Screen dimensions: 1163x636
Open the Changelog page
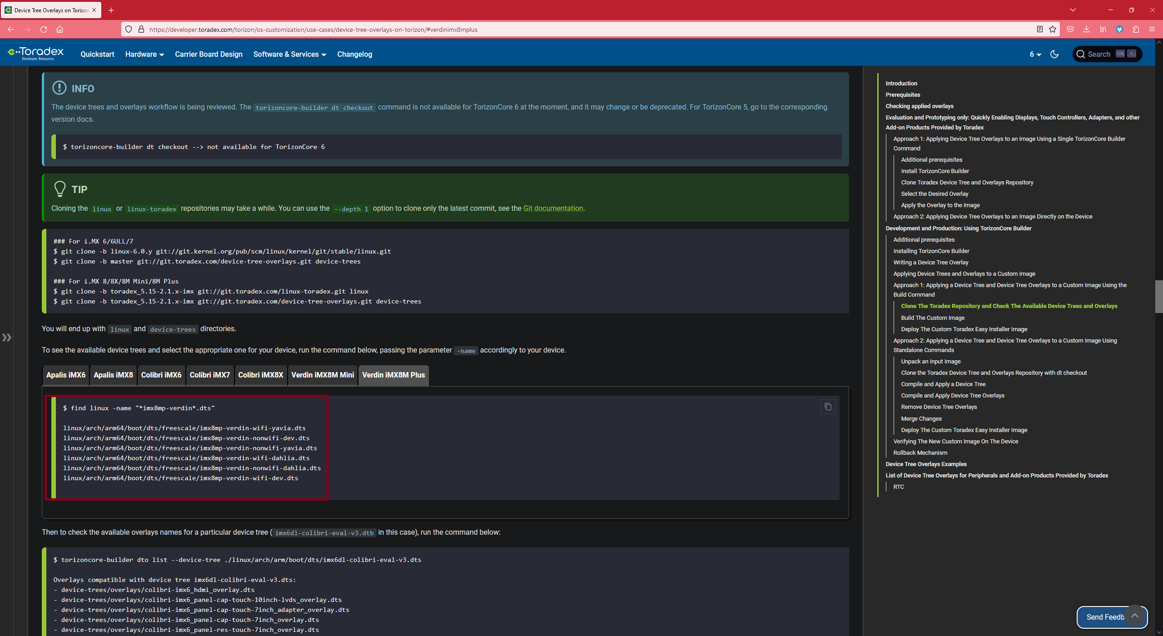354,54
